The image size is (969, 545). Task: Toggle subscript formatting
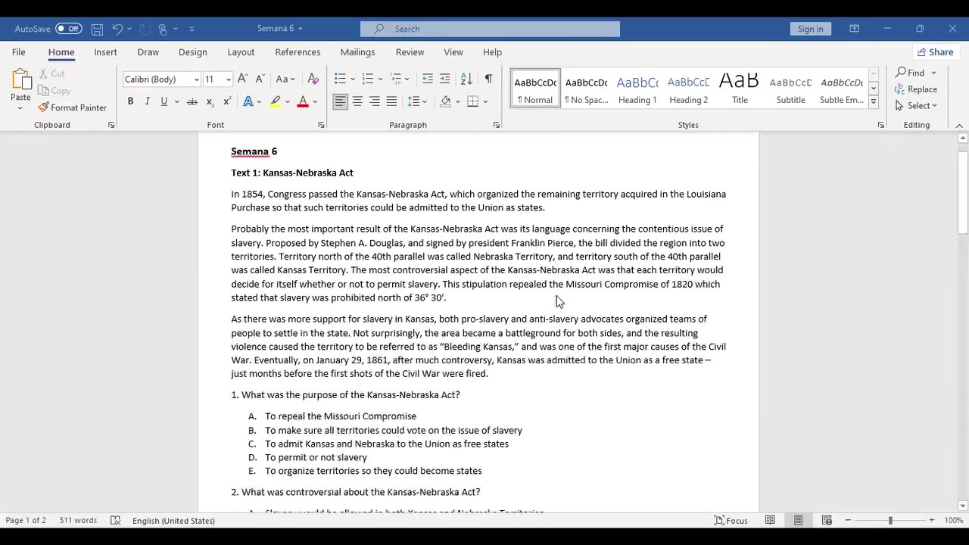(210, 101)
